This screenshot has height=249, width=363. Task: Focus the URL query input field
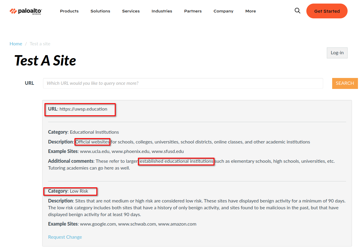pyautogui.click(x=183, y=83)
